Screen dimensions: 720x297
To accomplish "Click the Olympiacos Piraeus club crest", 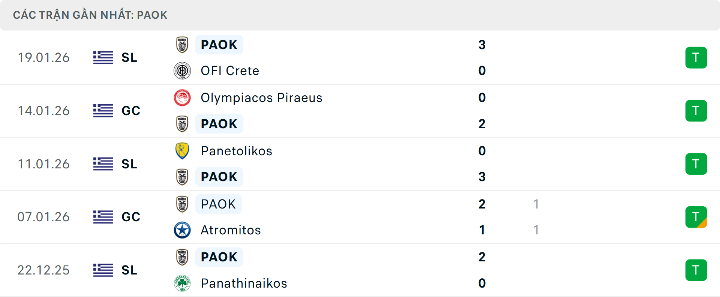I will (x=182, y=98).
